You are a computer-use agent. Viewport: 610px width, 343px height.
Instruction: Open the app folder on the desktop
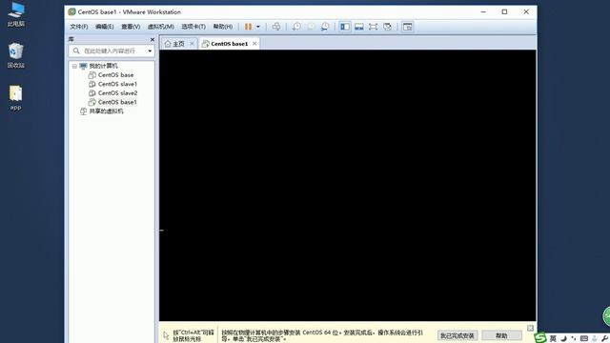click(x=16, y=97)
